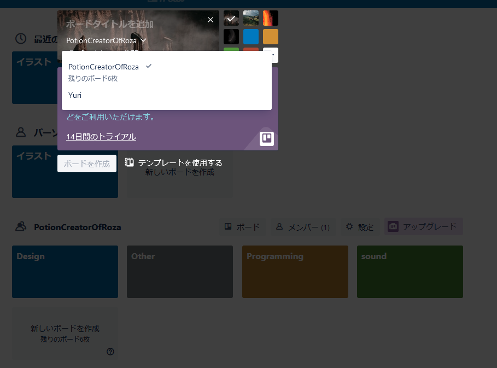497x368 pixels.
Task: Click the template icon
Action: tap(130, 162)
